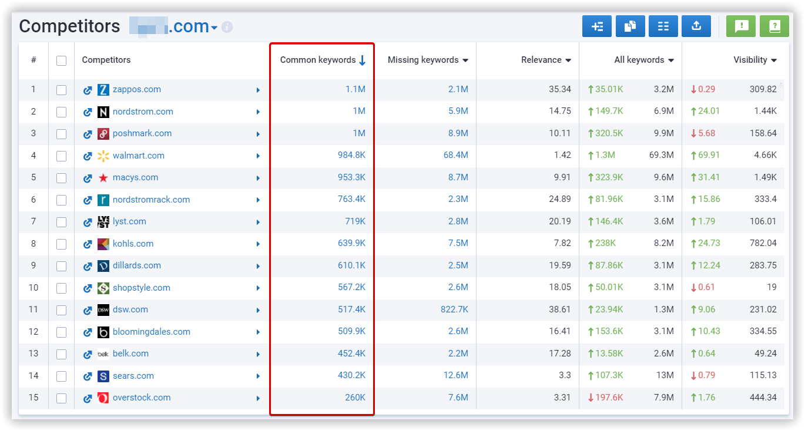Screen dimensions: 805x431
Task: Select visibility value 444.34 for overstock.com
Action: 763,398
